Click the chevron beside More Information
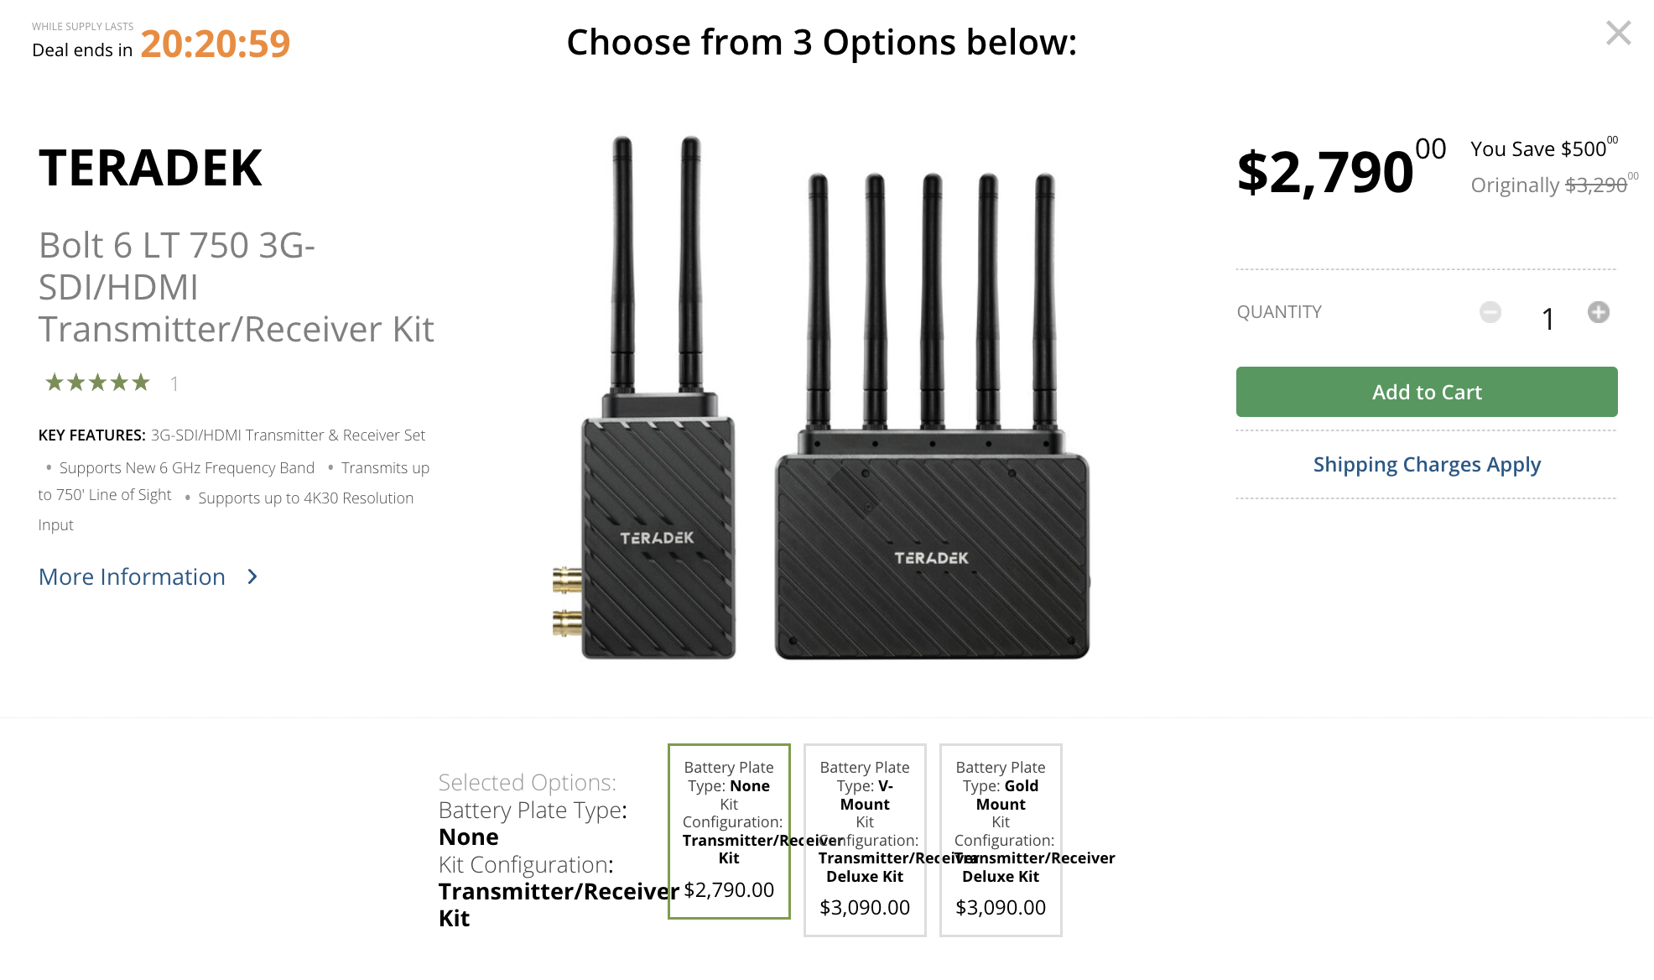The image size is (1654, 980). tap(252, 576)
